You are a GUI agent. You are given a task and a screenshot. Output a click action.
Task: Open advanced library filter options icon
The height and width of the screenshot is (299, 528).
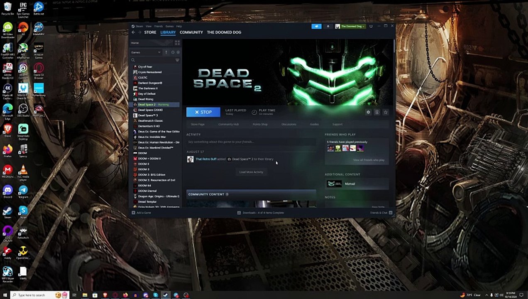pyautogui.click(x=177, y=60)
